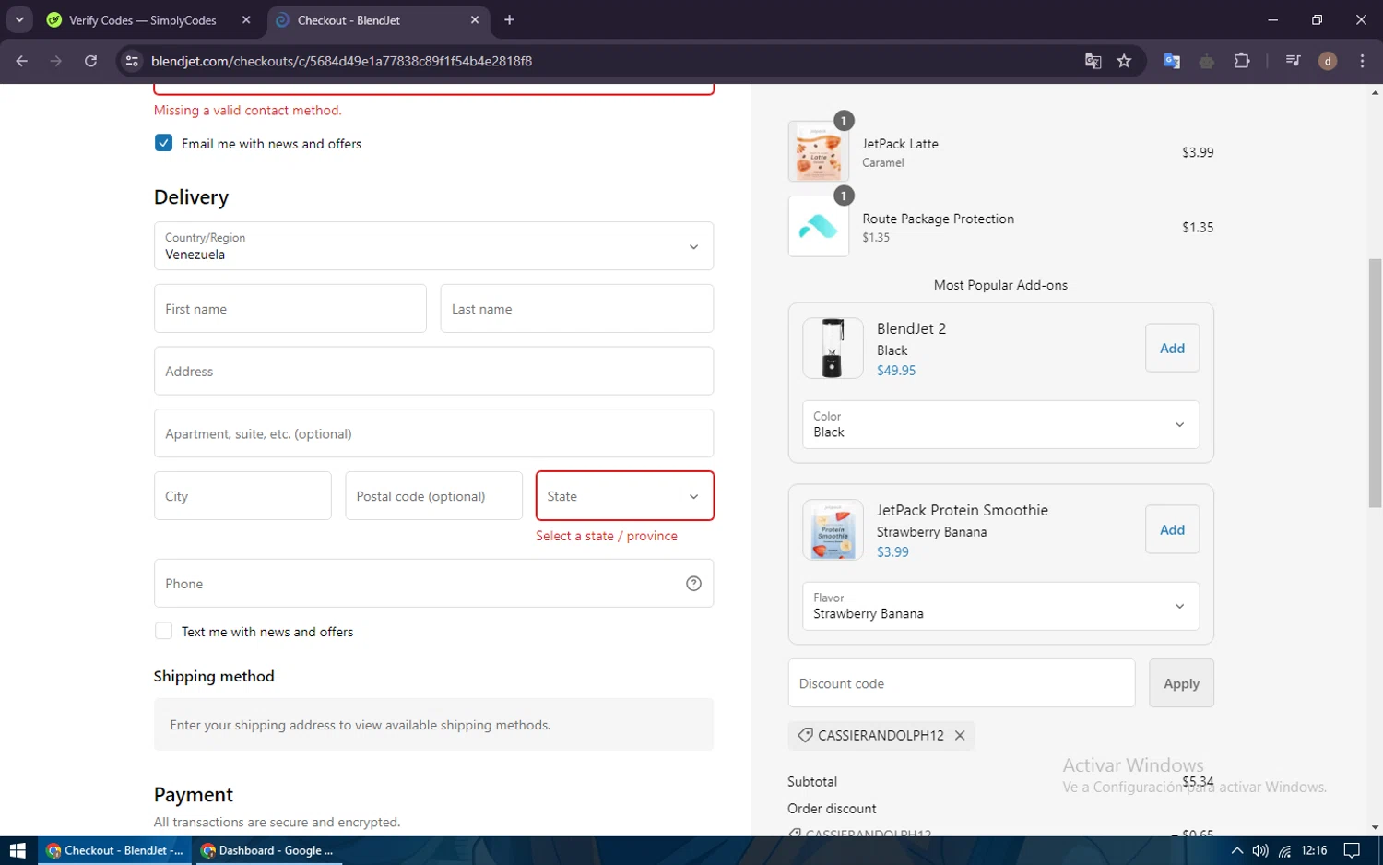The width and height of the screenshot is (1383, 865).
Task: Open site information icon in address bar
Action: point(132,61)
